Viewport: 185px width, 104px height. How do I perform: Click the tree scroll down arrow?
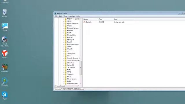pyautogui.click(x=81, y=84)
